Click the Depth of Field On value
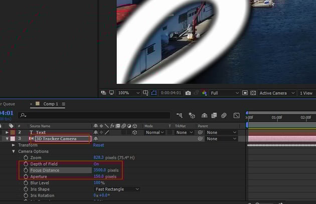This screenshot has height=204, width=316. click(97, 164)
